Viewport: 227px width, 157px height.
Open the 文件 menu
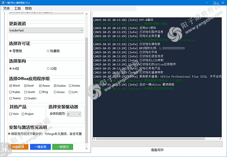click(6, 8)
